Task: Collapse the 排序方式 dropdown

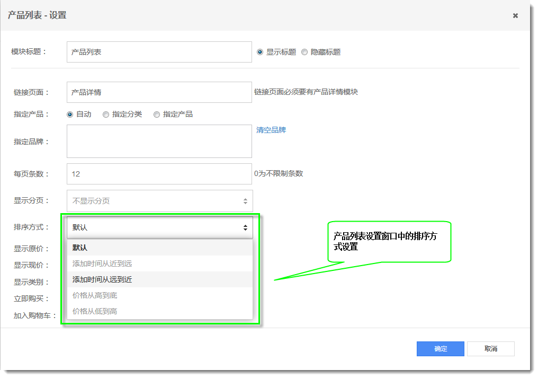Action: tap(159, 227)
